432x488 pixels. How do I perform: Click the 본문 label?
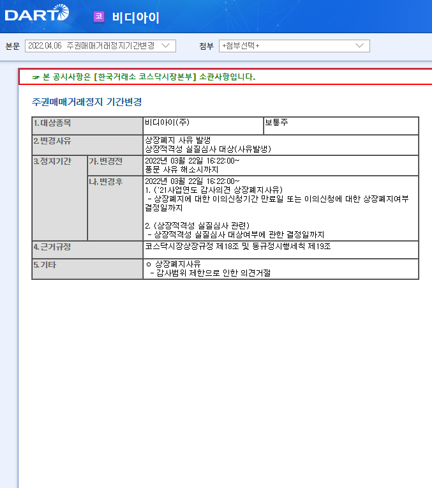click(x=13, y=47)
